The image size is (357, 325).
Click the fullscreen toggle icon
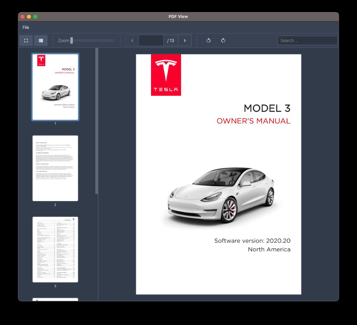pyautogui.click(x=26, y=41)
